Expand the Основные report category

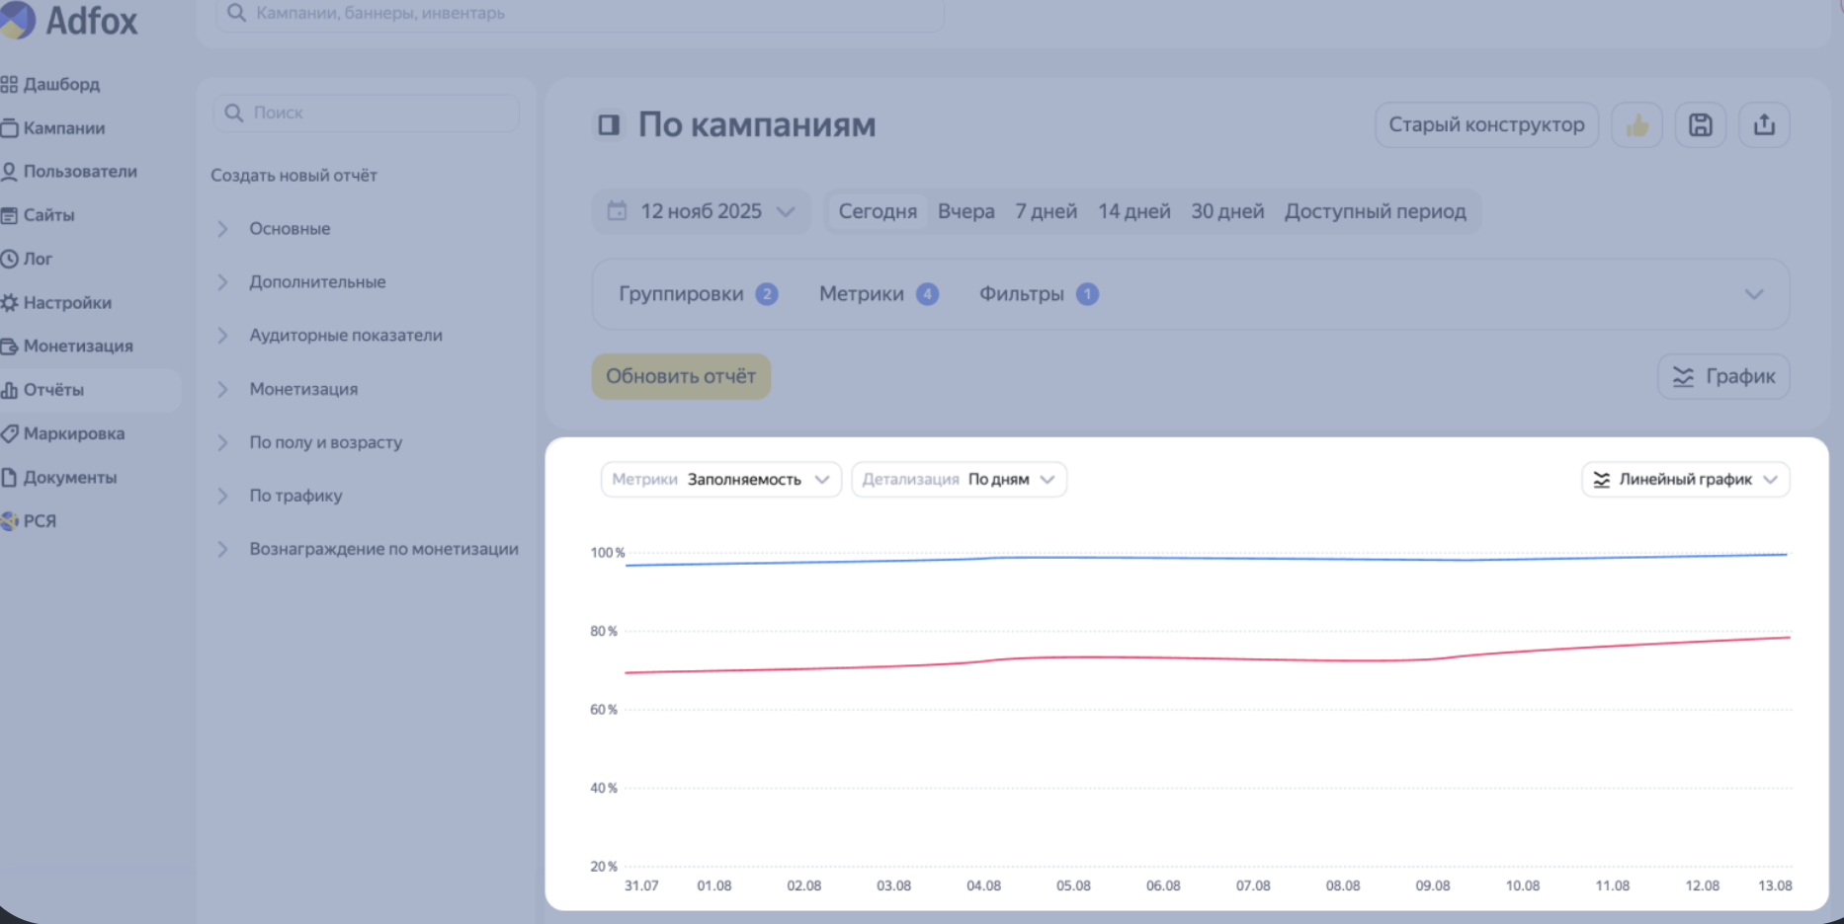pyautogui.click(x=290, y=229)
